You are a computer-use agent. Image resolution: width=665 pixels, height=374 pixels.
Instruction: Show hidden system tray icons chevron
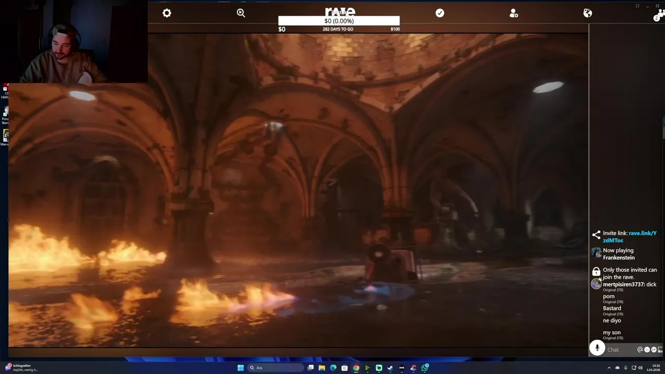pos(609,368)
